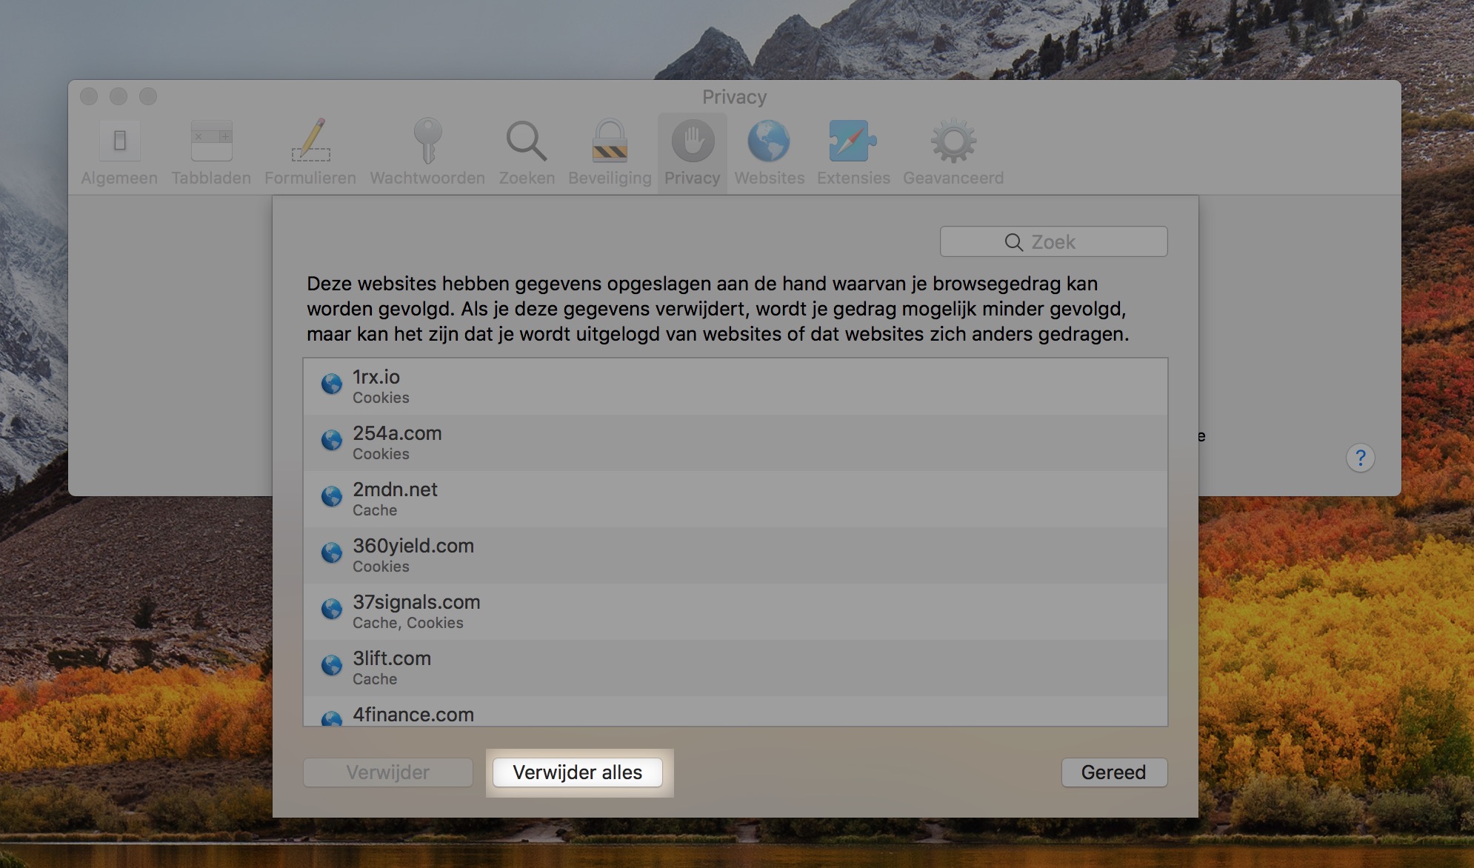The width and height of the screenshot is (1474, 868).
Task: Select the Zoeken magnifier icon
Action: click(527, 142)
